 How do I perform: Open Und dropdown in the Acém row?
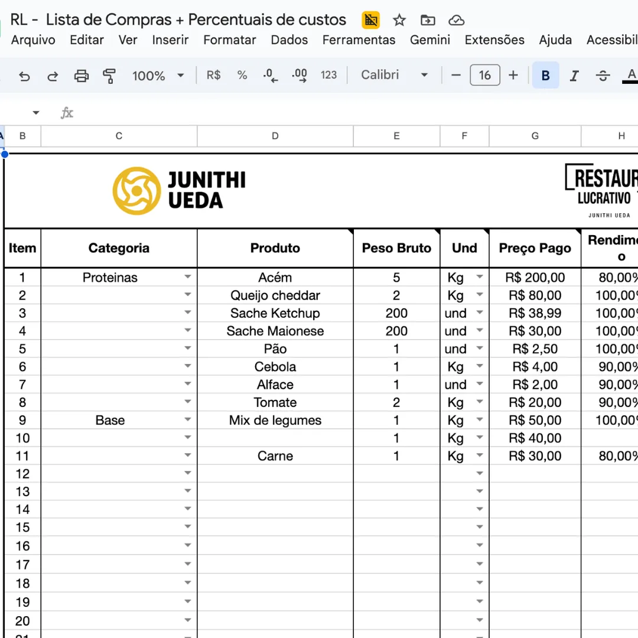[480, 276]
